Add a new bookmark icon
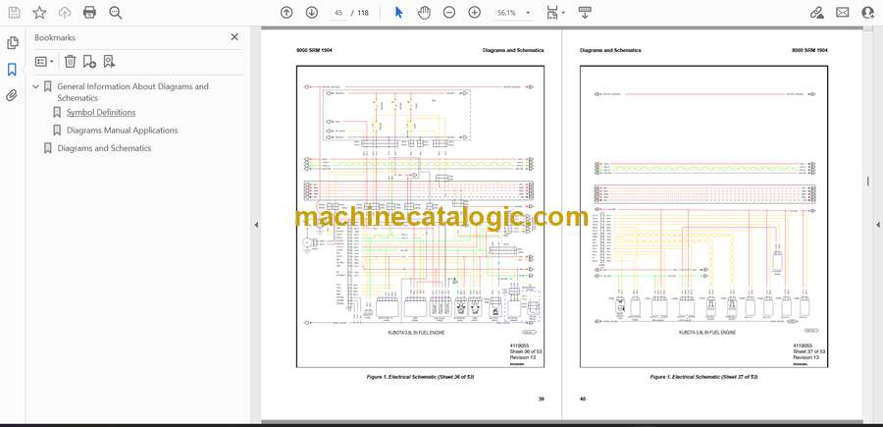883x427 pixels. click(x=89, y=62)
